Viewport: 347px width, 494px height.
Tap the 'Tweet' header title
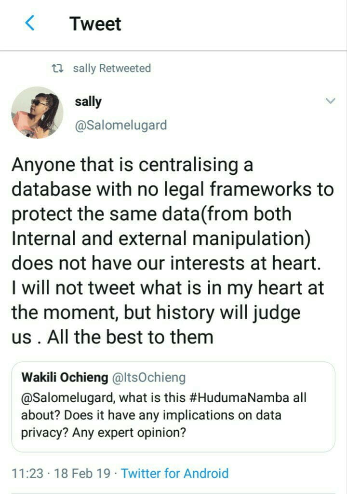point(95,24)
